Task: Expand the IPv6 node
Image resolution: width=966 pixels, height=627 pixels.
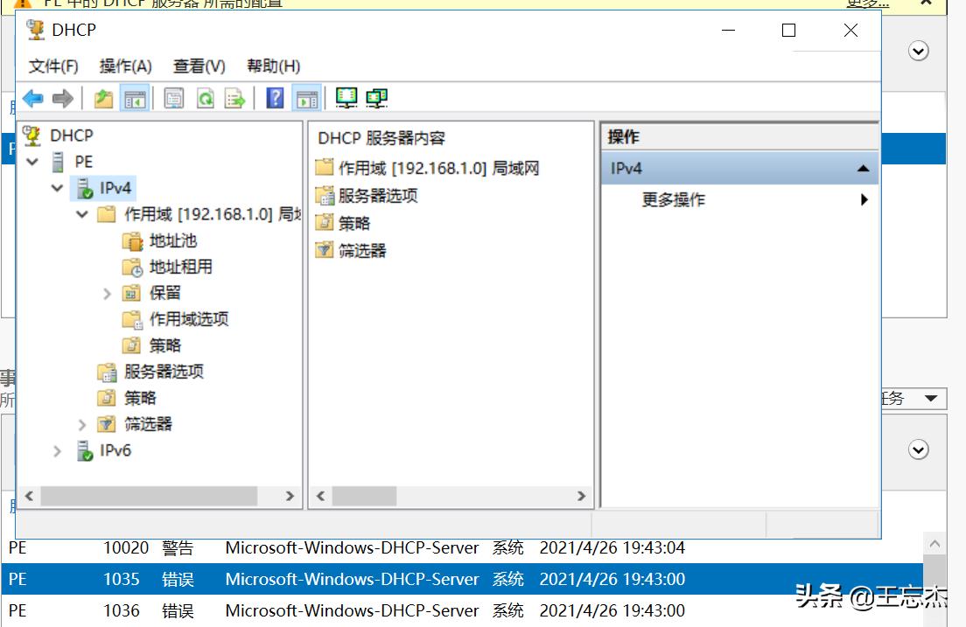Action: 57,450
